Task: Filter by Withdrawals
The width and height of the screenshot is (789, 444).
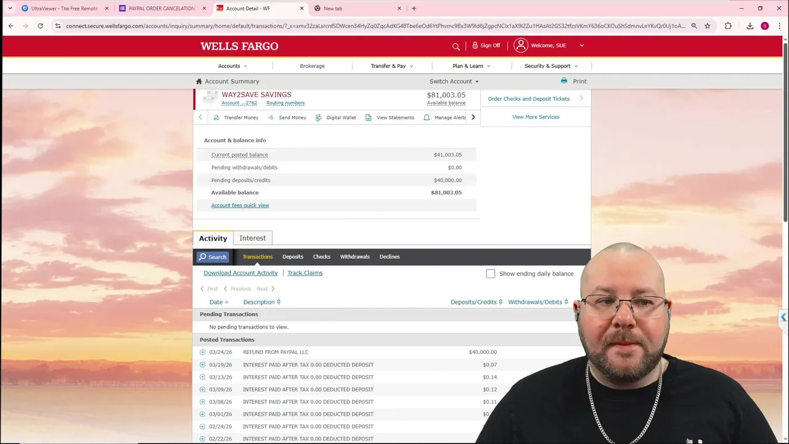Action: click(x=355, y=257)
